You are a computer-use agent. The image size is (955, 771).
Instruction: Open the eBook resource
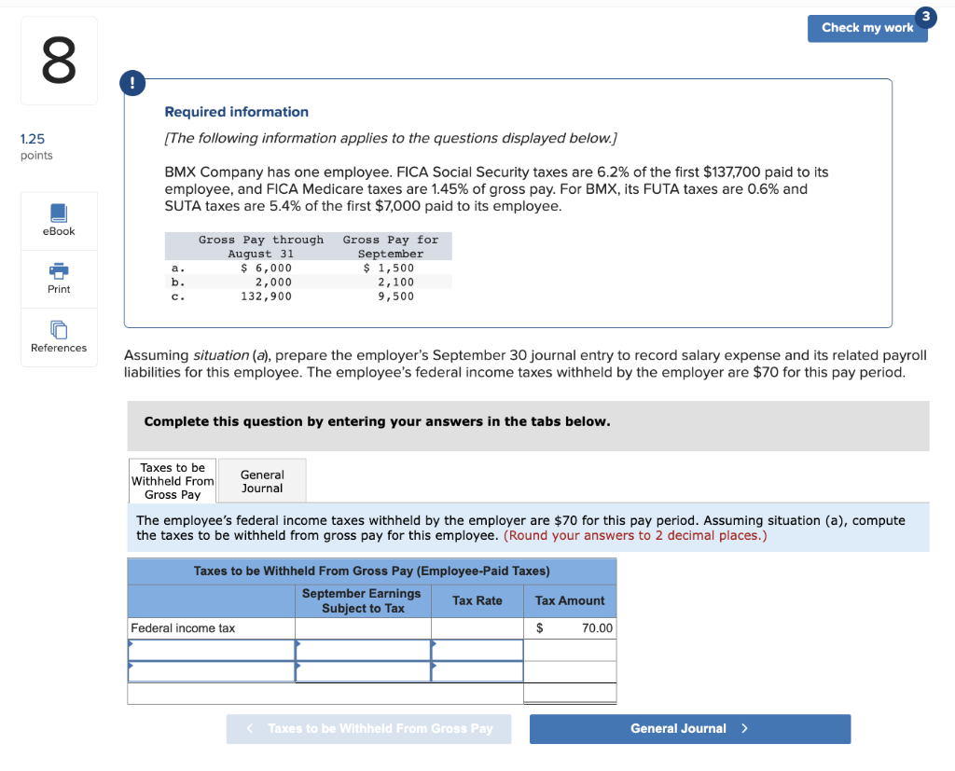(x=59, y=220)
